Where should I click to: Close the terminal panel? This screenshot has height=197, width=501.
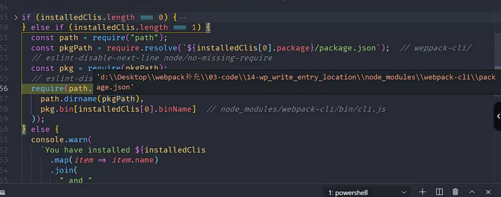(488, 192)
